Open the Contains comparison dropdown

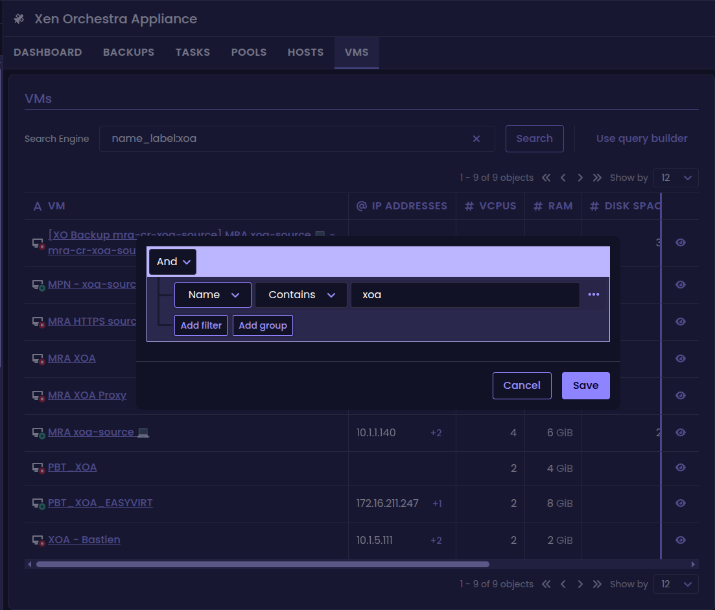tap(301, 295)
